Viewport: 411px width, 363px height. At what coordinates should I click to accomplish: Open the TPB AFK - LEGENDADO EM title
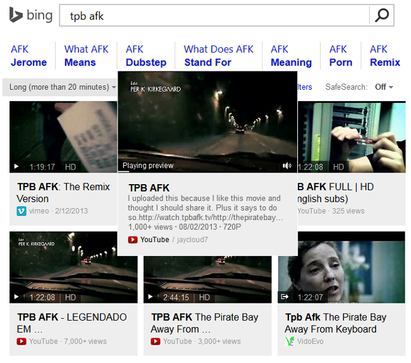point(72,323)
